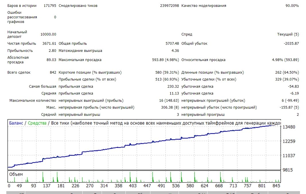Click the "Самая большая" row label
This screenshot has width=306, height=194.
pos(42,87)
